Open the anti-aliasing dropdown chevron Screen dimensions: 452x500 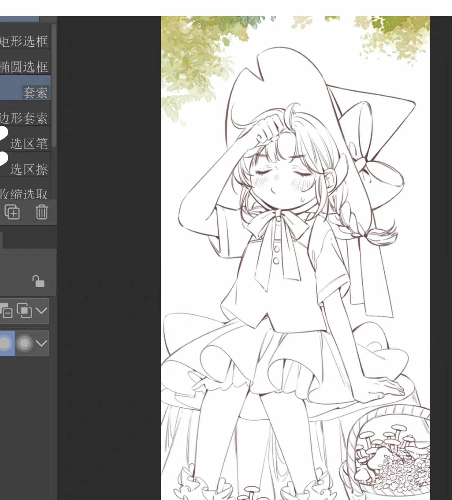(42, 343)
